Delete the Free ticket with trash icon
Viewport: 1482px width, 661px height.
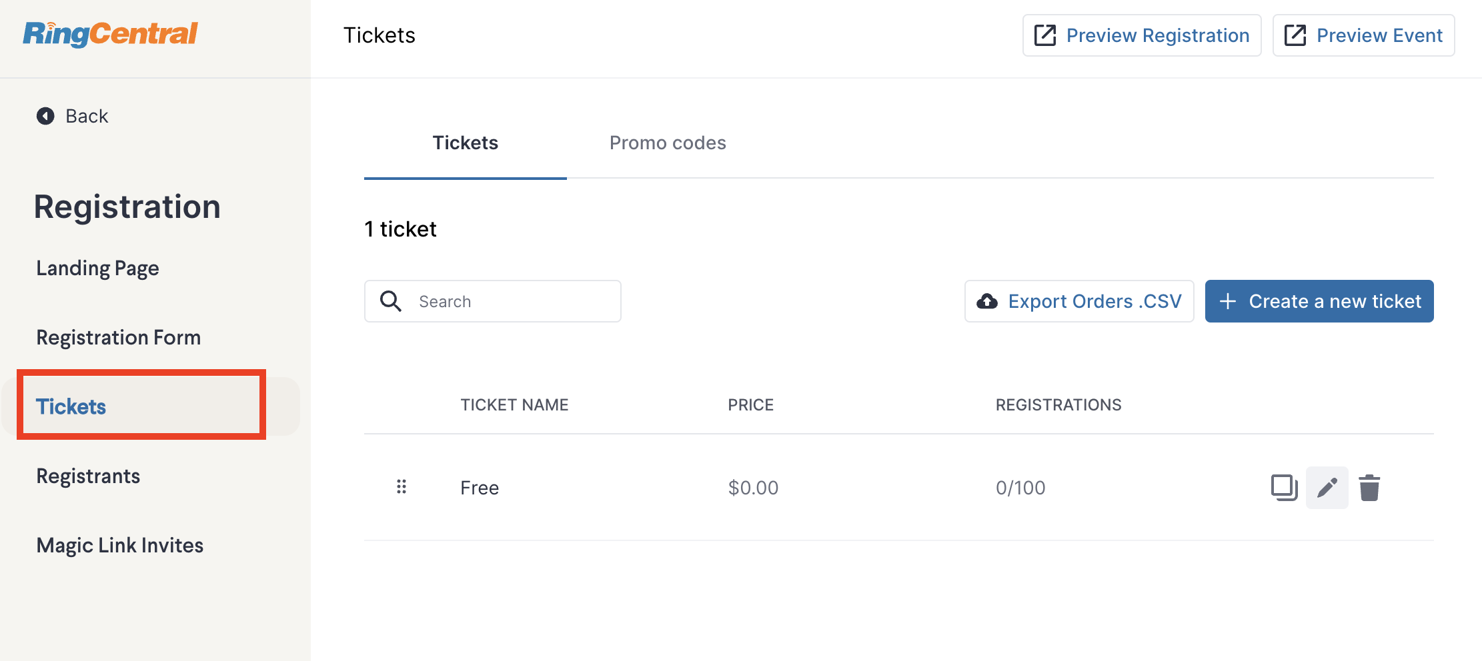pyautogui.click(x=1369, y=488)
